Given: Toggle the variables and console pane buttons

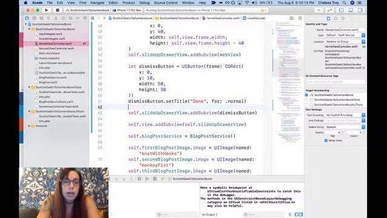Looking at the screenshot, I should 299,214.
